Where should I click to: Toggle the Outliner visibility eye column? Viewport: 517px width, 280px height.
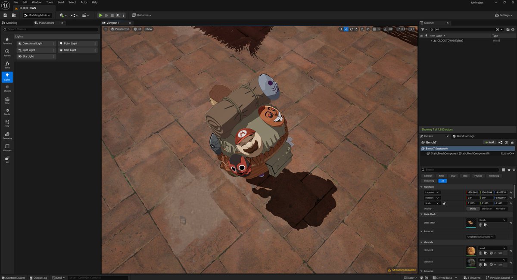coord(422,36)
